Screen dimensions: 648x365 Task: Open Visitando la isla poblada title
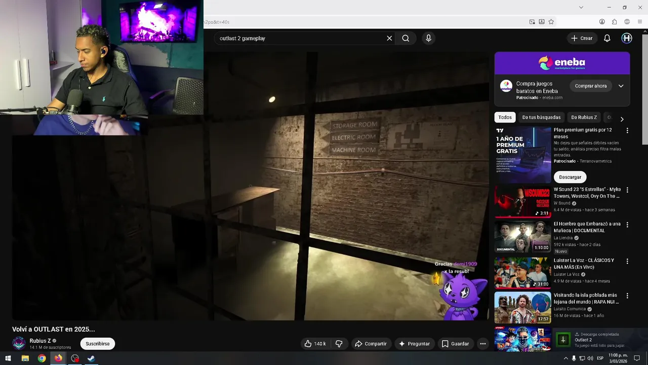[586, 298]
